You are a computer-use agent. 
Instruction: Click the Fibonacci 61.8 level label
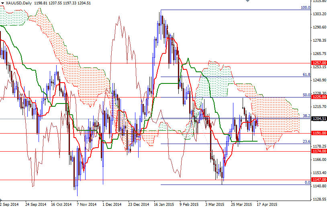tap(306, 75)
